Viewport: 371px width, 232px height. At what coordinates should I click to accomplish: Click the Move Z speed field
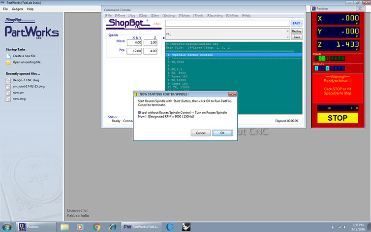coord(151,43)
